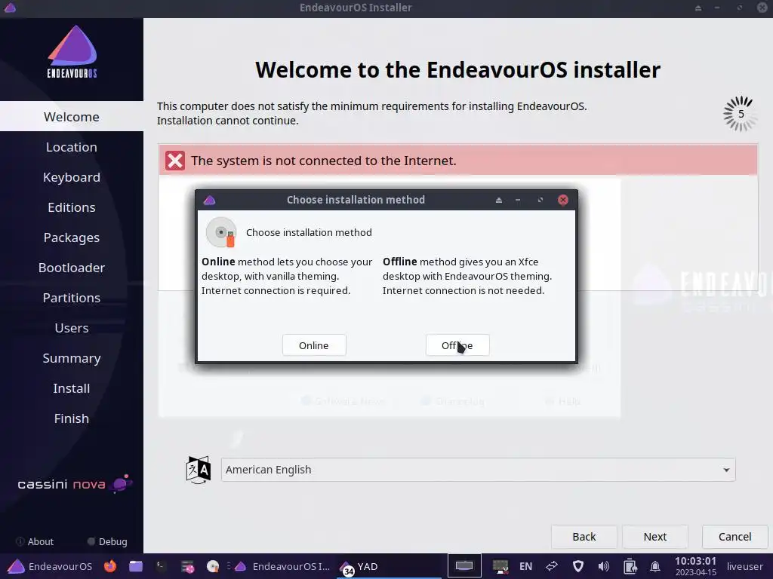Click the language translation icon
Screen dimensions: 773x579
click(x=199, y=470)
